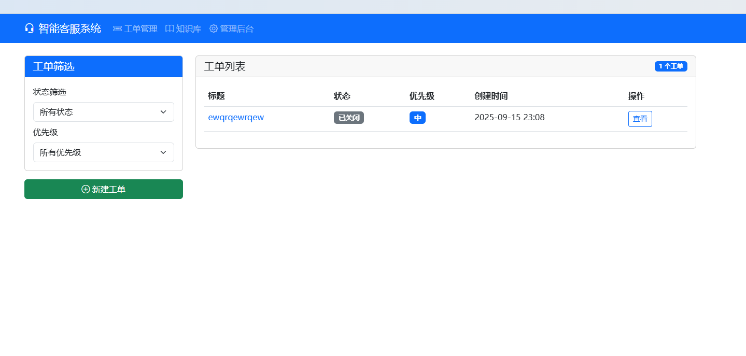Viewport: 746px width, 356px height.
Task: Click the 新建工单 create ticket button
Action: tap(103, 189)
